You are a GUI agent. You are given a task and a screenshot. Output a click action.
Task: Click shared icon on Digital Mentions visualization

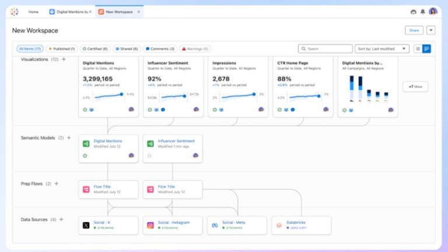point(92,110)
